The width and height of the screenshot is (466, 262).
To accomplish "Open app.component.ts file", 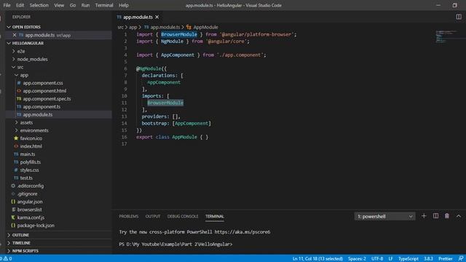I will 42,107.
